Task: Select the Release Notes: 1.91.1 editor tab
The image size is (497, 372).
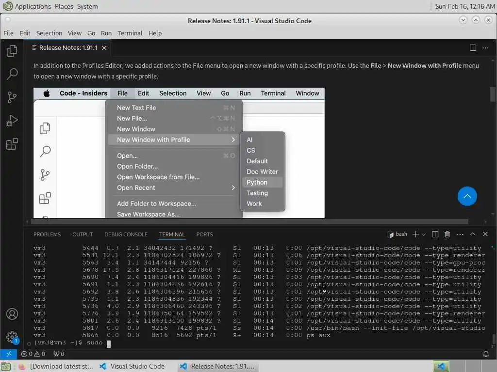Action: point(68,48)
